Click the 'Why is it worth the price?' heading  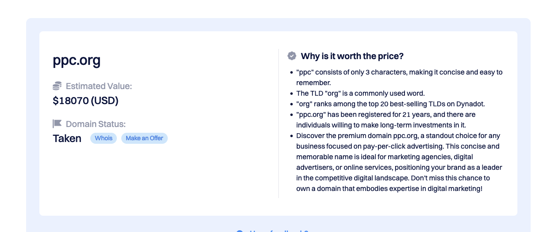point(352,56)
